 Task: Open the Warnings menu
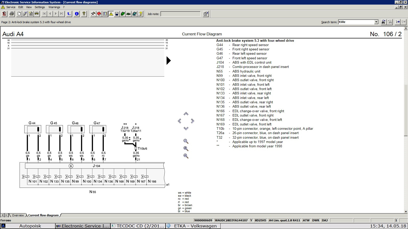54,7
